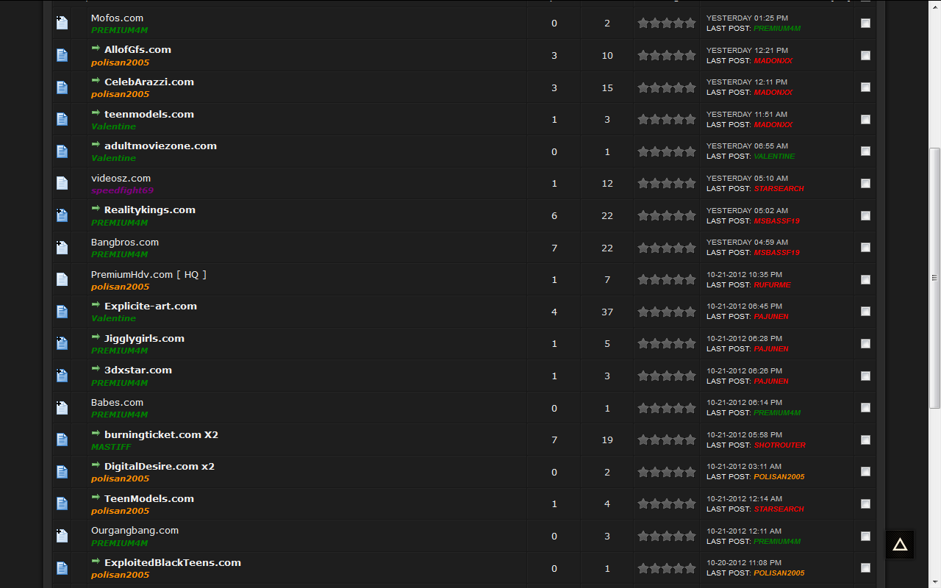The height and width of the screenshot is (588, 941).
Task: Click the thread icon next to CelebArazzi.com
Action: tap(62, 87)
